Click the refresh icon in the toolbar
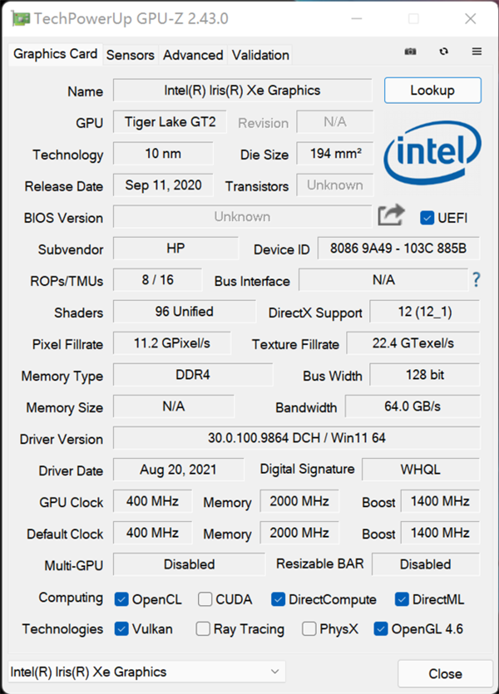The height and width of the screenshot is (694, 499). pyautogui.click(x=444, y=52)
